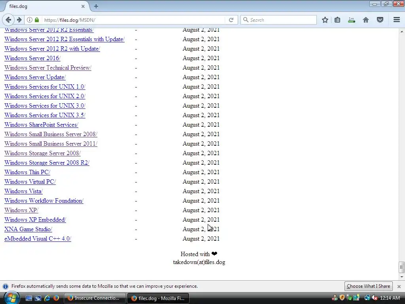
Task: Switch to Insecure Connection taskbar window
Action: point(95,298)
